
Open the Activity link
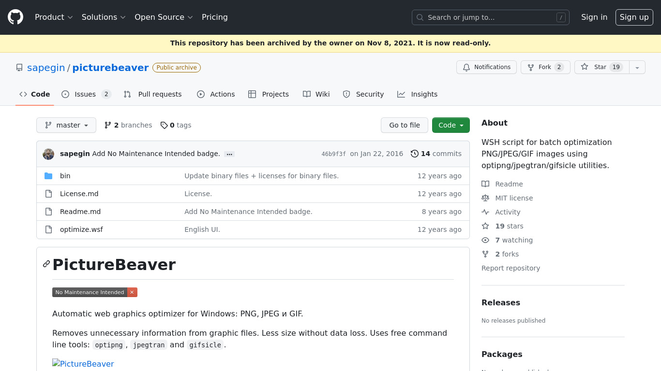click(x=501, y=212)
